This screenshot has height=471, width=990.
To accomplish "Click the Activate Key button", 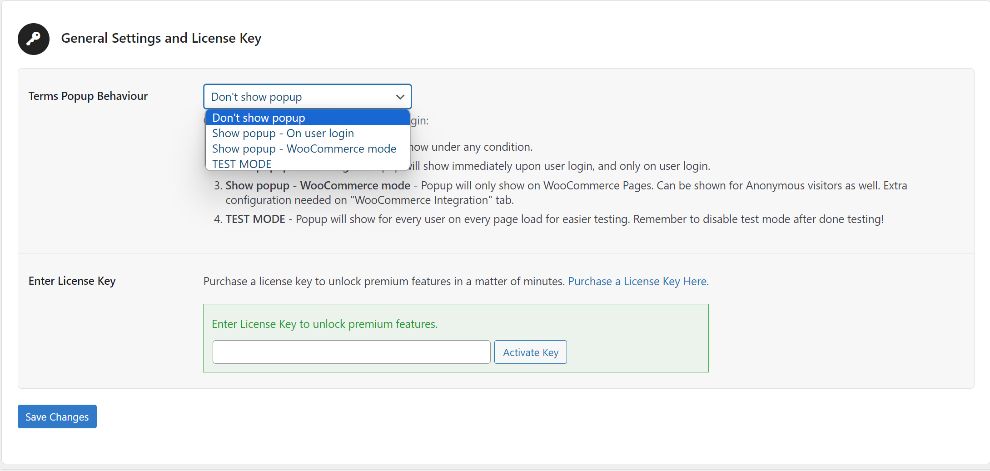I will point(531,352).
